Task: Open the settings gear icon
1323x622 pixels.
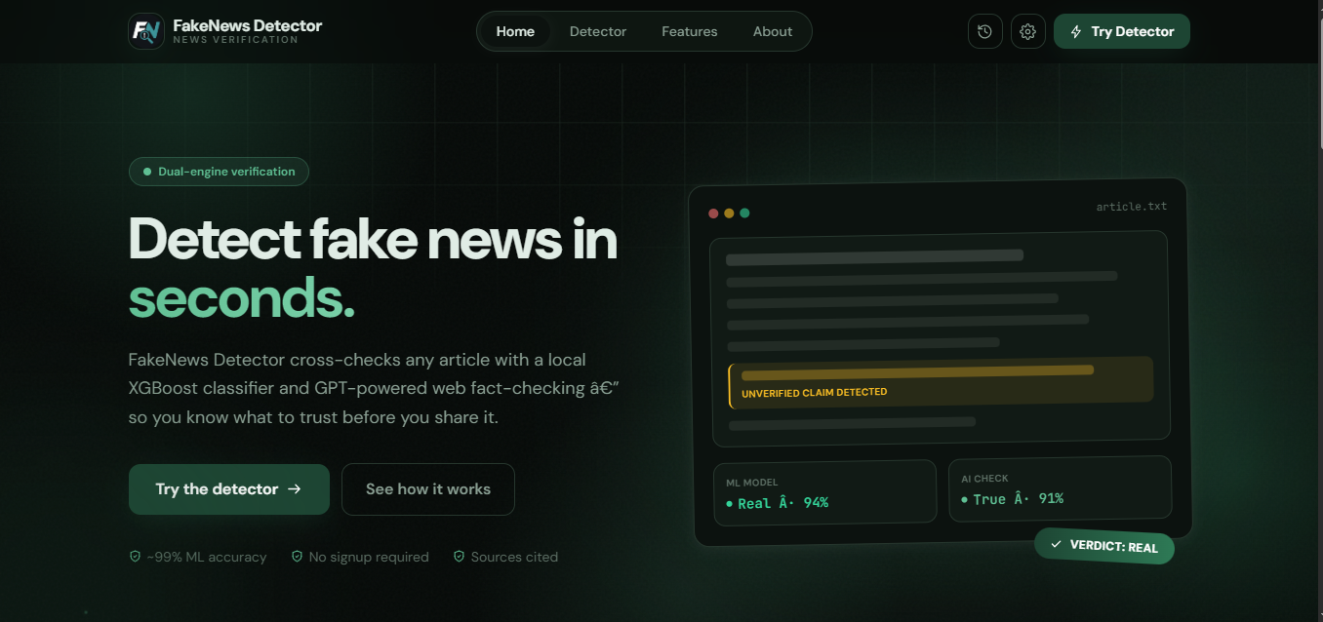Action: pyautogui.click(x=1027, y=31)
